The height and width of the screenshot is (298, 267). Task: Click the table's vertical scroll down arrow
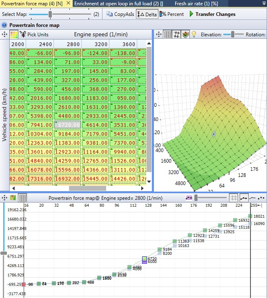click(x=149, y=182)
